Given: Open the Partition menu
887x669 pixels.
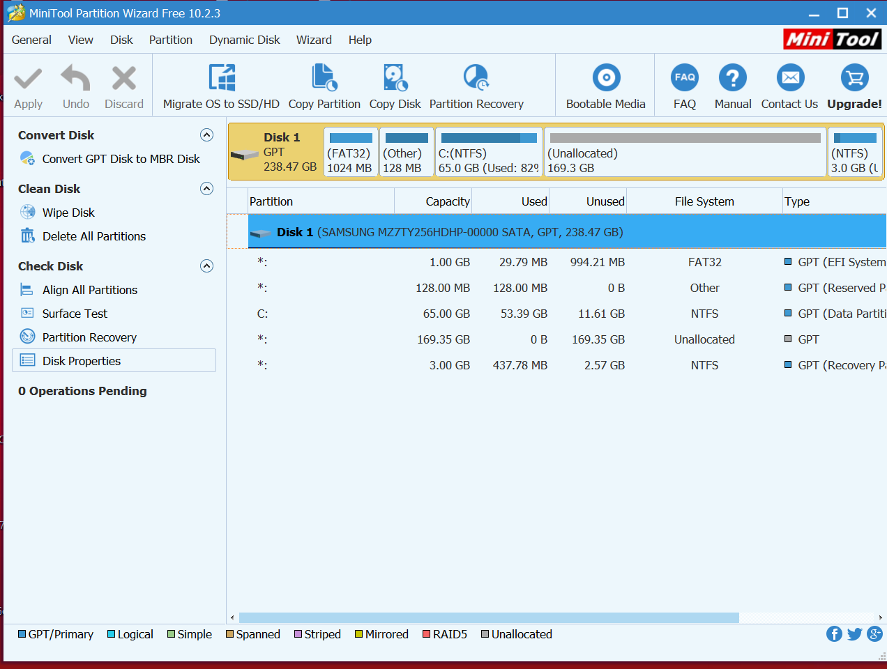Looking at the screenshot, I should 171,40.
